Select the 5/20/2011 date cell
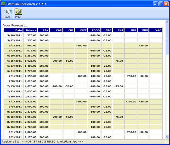This screenshot has width=170, height=145. click(13, 35)
